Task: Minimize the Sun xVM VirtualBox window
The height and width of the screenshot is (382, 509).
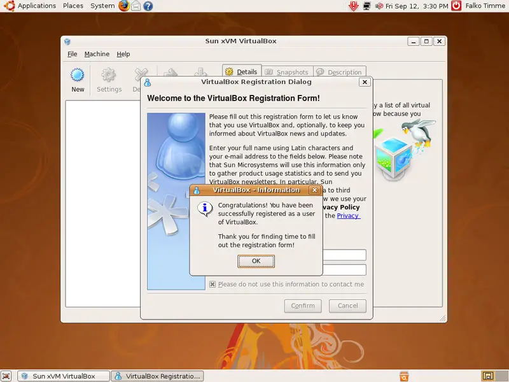Action: pyautogui.click(x=413, y=41)
